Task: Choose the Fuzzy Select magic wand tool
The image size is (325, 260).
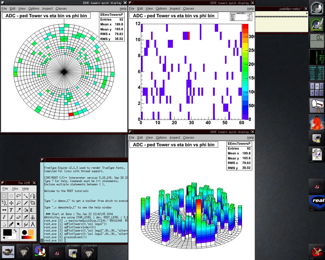Action: (26, 196)
